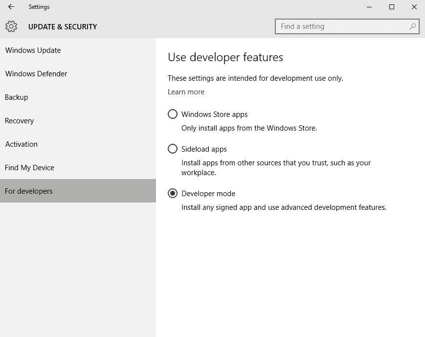
Task: Open the Windows Update section
Action: [33, 50]
